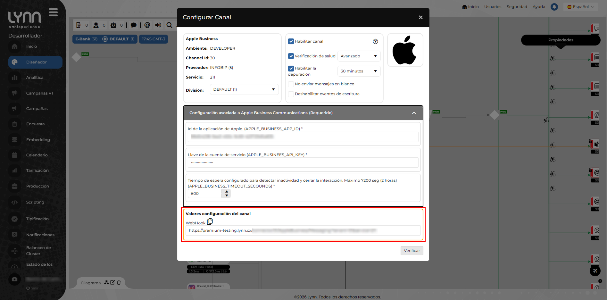Click the speech bubble chat icon
The image size is (607, 300).
click(134, 25)
